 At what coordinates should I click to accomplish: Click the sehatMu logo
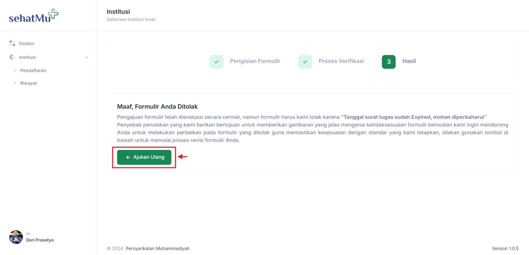(33, 16)
